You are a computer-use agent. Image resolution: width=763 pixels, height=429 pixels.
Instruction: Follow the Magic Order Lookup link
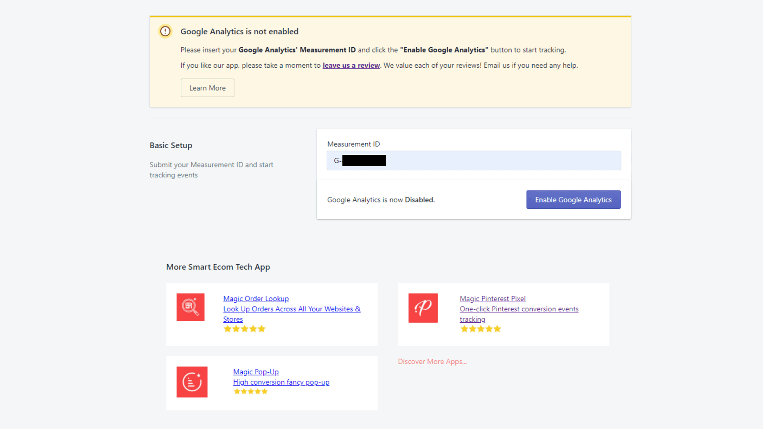[256, 298]
